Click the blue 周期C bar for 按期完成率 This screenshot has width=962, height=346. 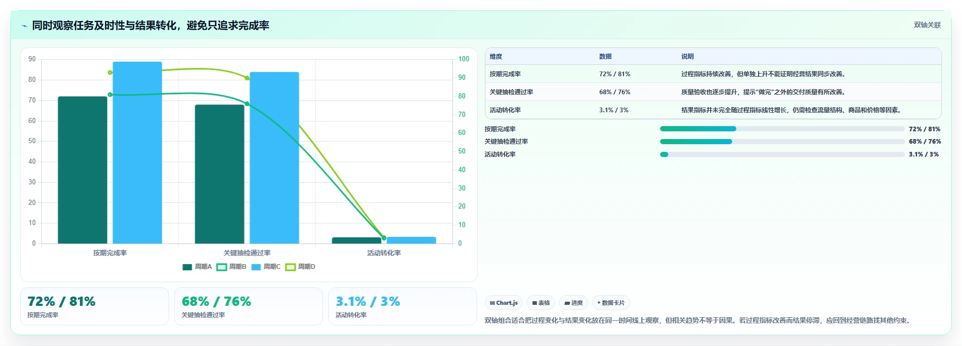click(x=137, y=152)
